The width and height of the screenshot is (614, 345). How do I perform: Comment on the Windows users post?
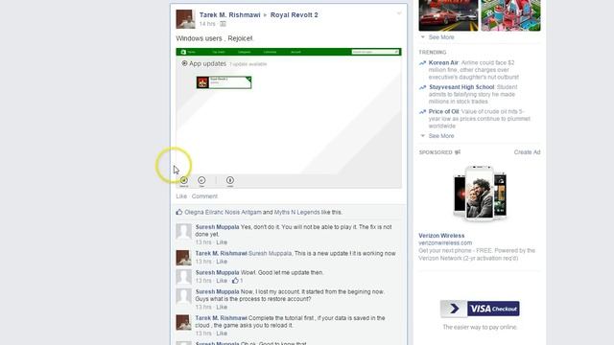[x=204, y=196]
